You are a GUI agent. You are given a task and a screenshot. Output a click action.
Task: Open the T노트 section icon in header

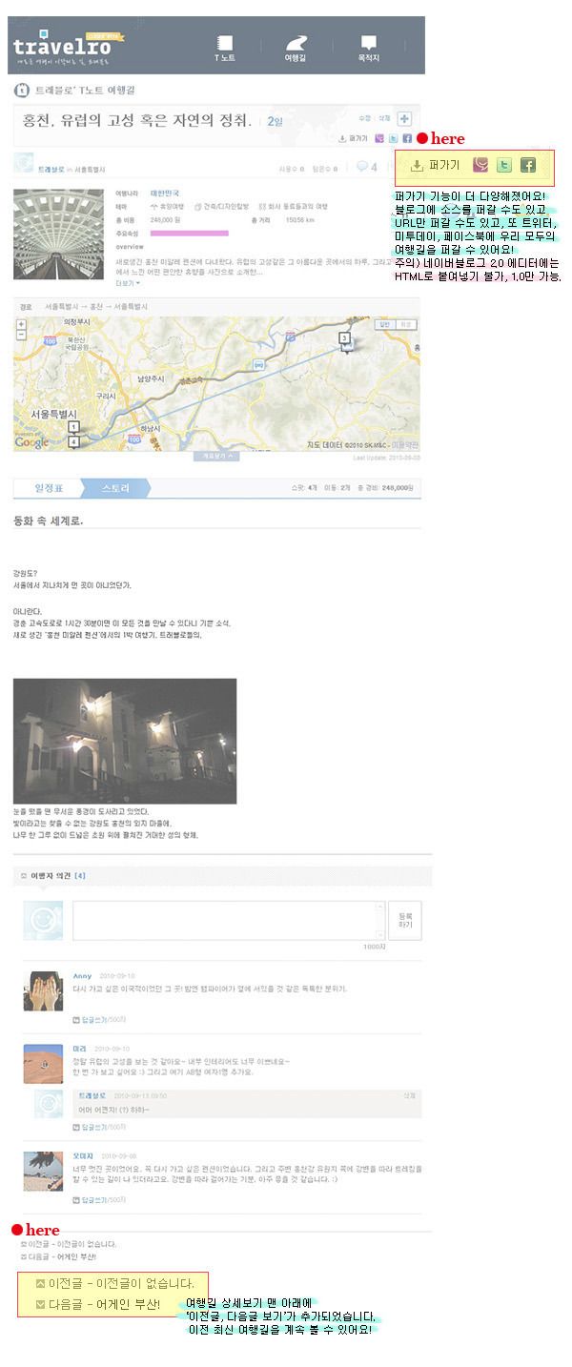coord(225,43)
